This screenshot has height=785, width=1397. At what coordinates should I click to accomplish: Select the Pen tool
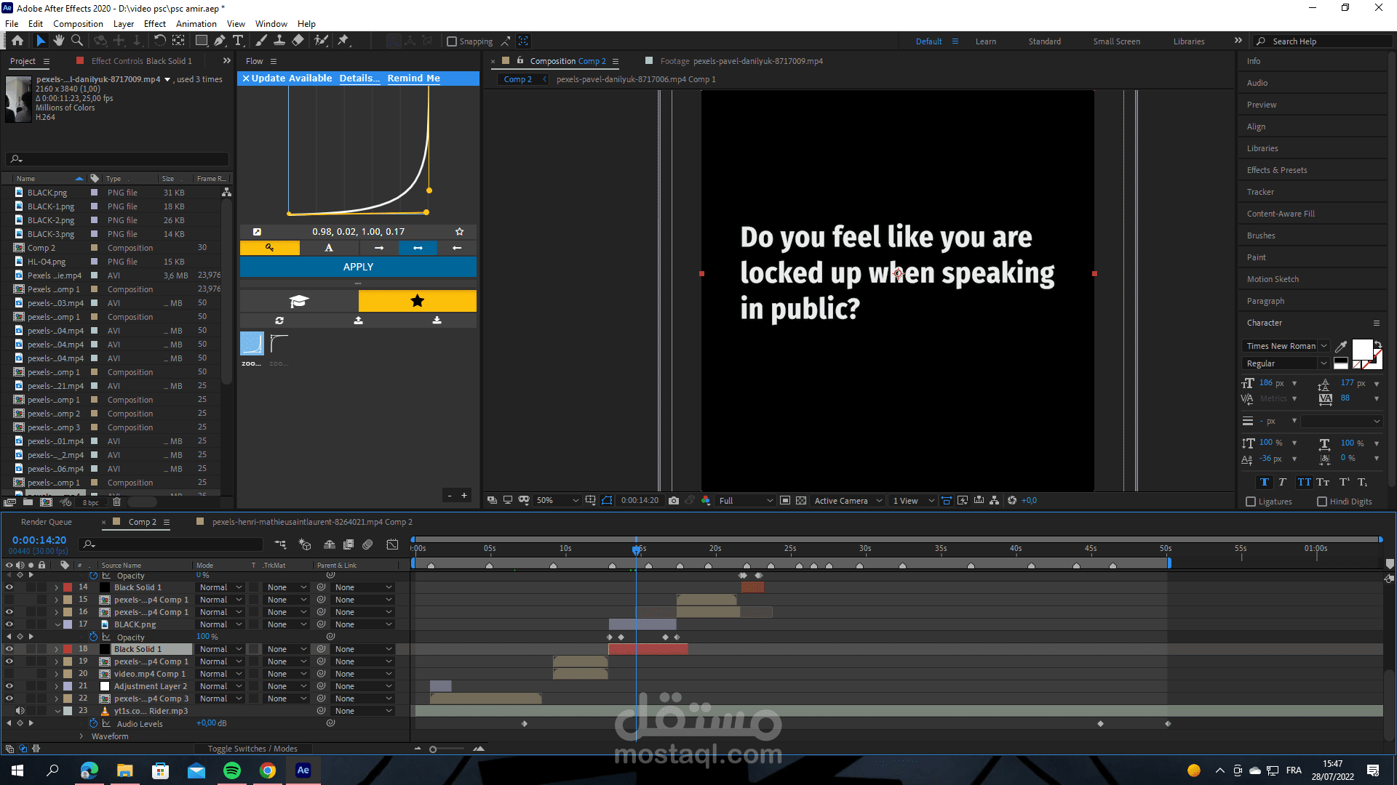(220, 41)
